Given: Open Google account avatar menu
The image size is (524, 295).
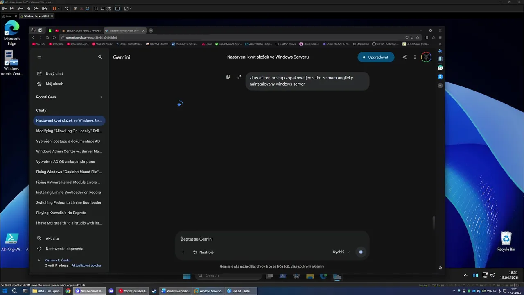Looking at the screenshot, I should point(426,57).
